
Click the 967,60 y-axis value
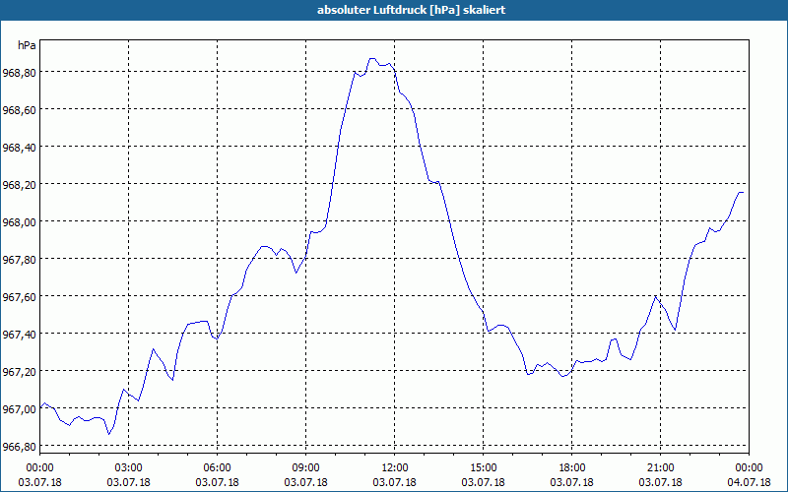click(x=20, y=297)
